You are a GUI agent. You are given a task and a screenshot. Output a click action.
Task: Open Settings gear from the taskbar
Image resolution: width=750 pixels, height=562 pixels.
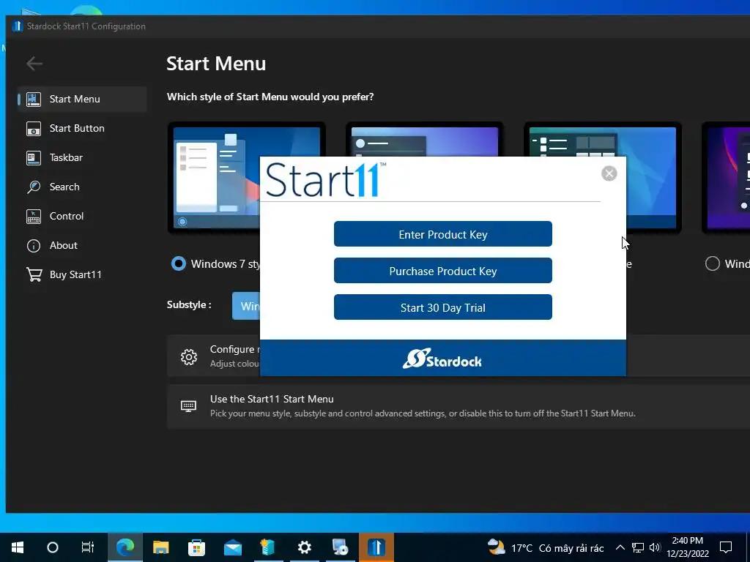[305, 547]
